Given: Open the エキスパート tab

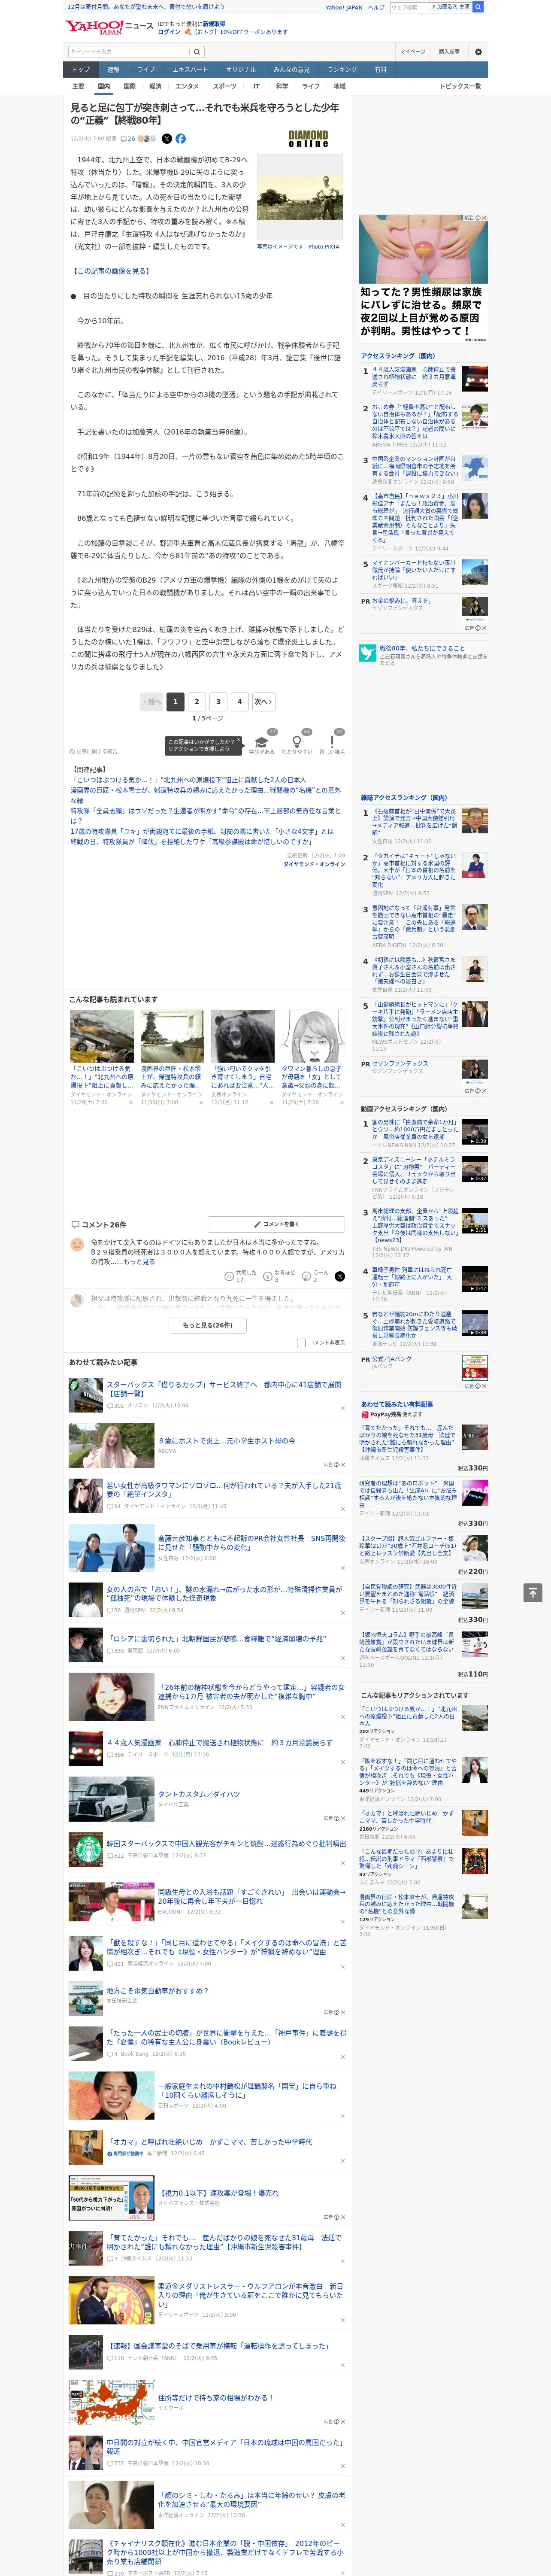Looking at the screenshot, I should [x=190, y=70].
